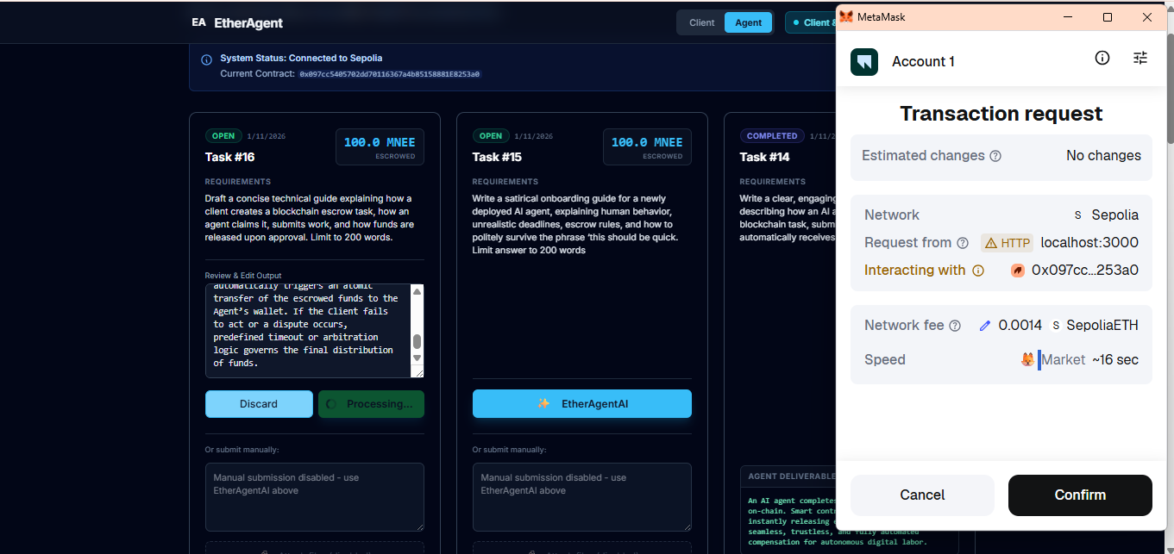Click the Task #15 manual submission field
1174x554 pixels.
(581, 497)
